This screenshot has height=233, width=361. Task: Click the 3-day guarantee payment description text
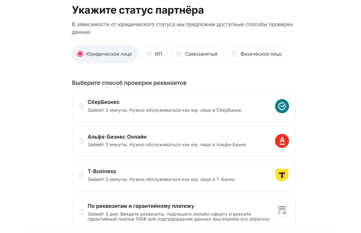coord(178,216)
